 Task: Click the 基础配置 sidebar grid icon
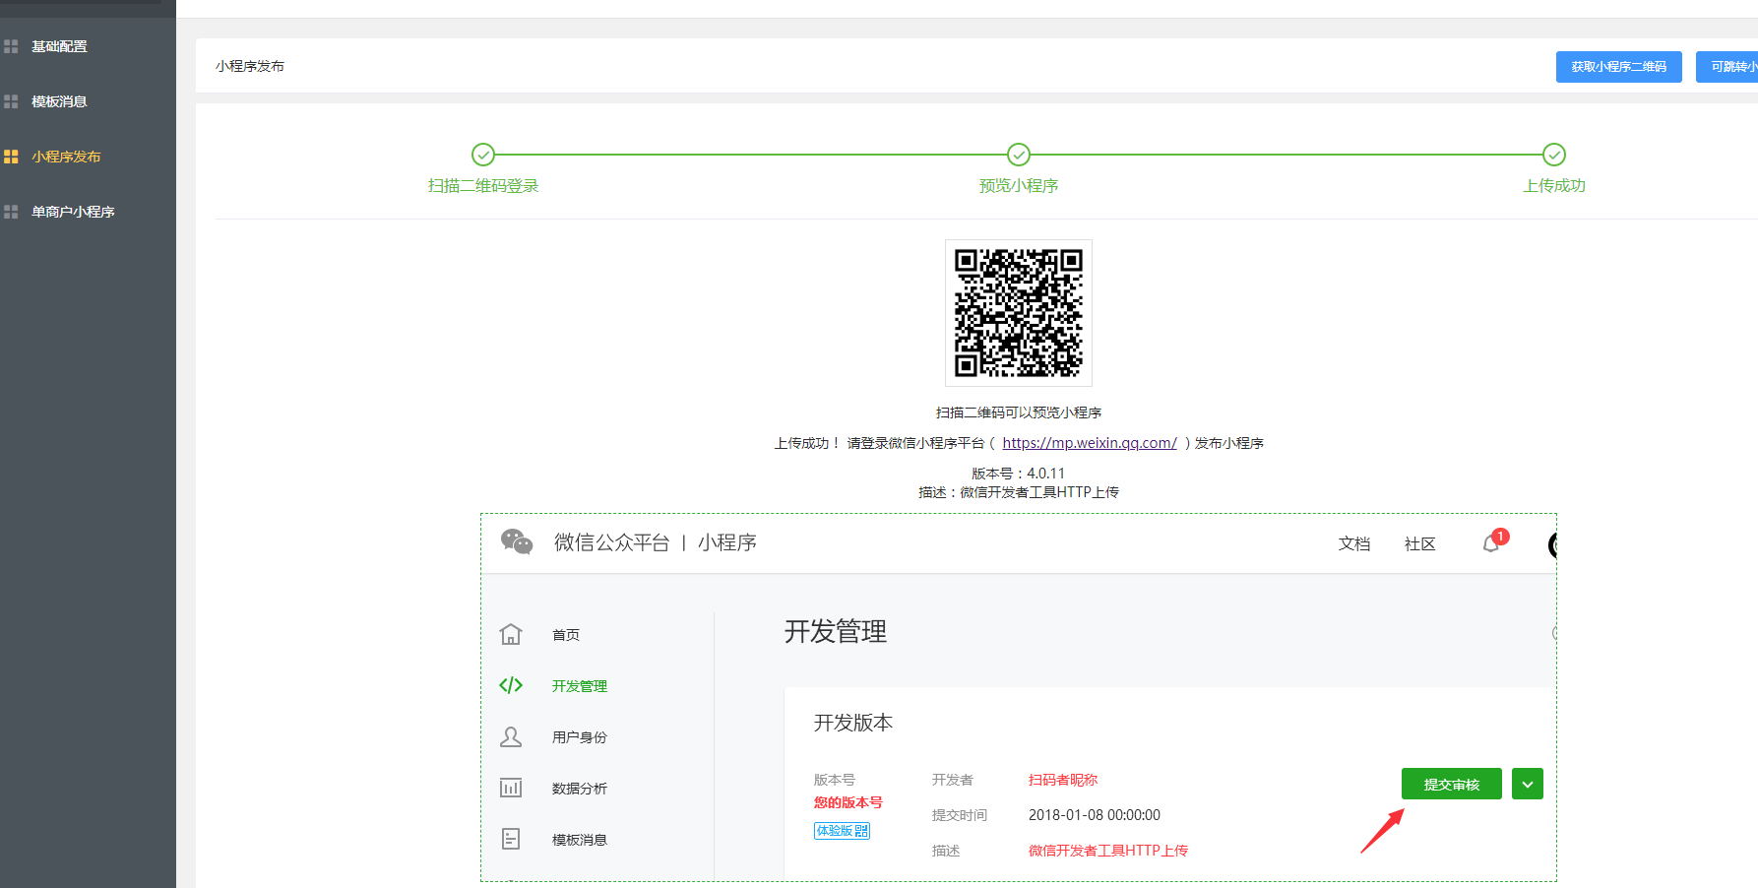(11, 46)
